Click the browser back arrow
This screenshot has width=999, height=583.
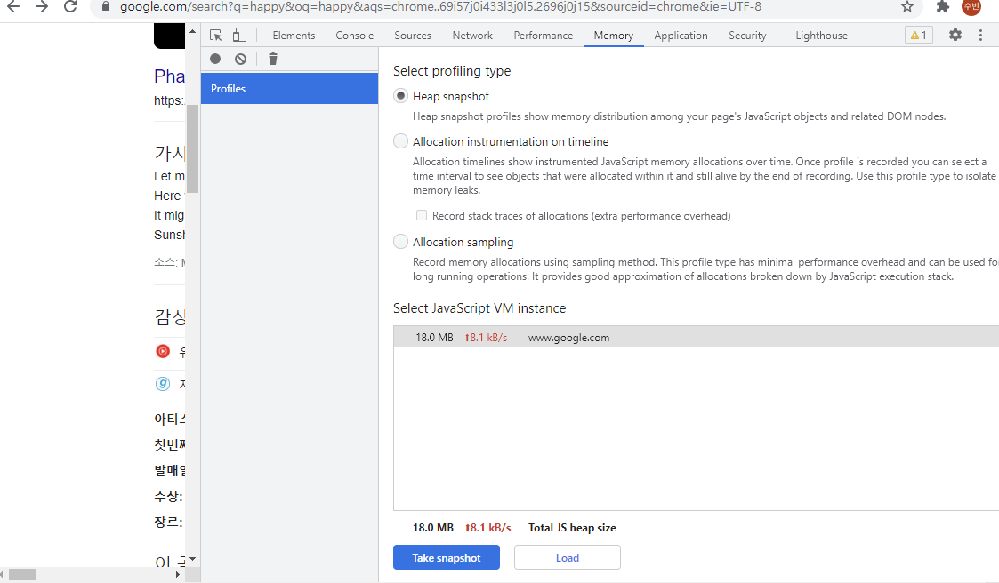point(12,7)
